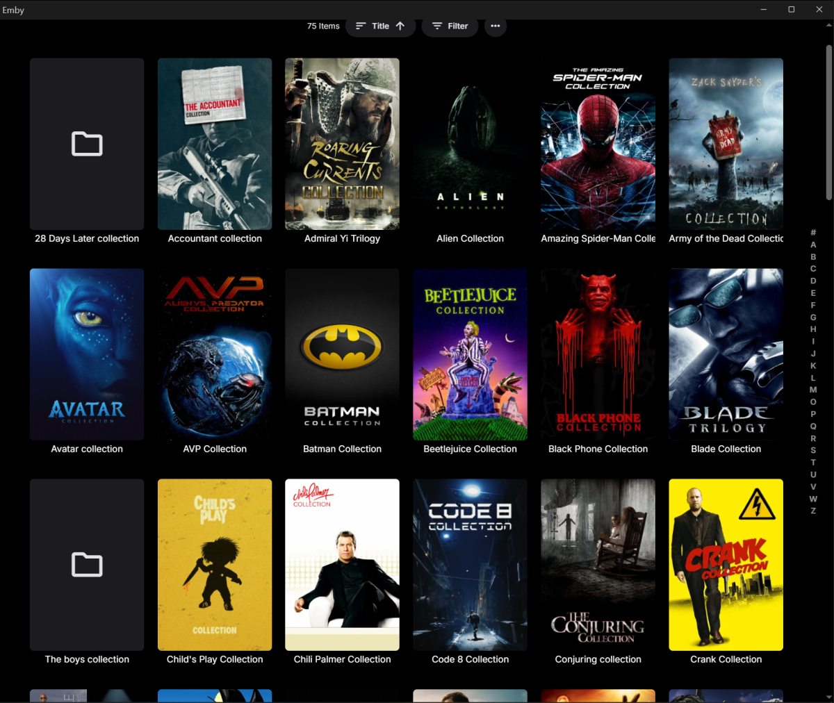This screenshot has width=834, height=703.
Task: Click the 'Crank Collection' title text
Action: point(726,659)
